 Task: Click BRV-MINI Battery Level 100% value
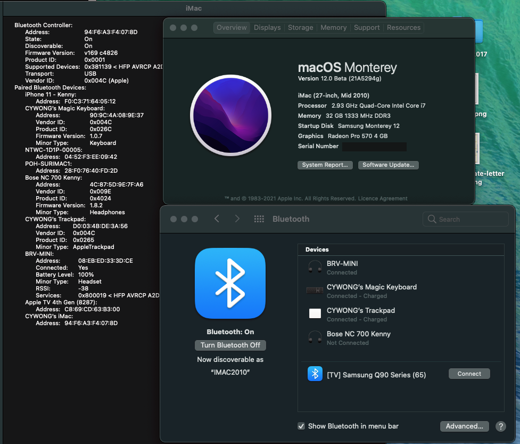86,275
